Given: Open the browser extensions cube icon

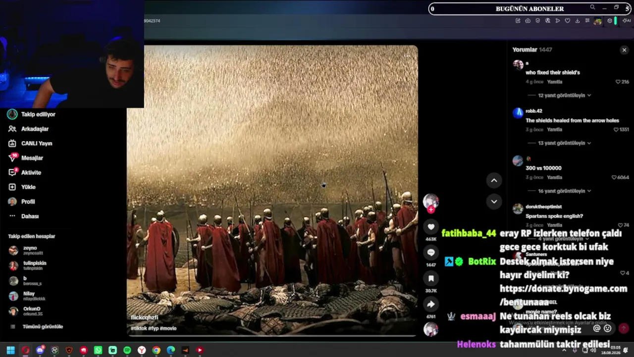Looking at the screenshot, I should [610, 21].
